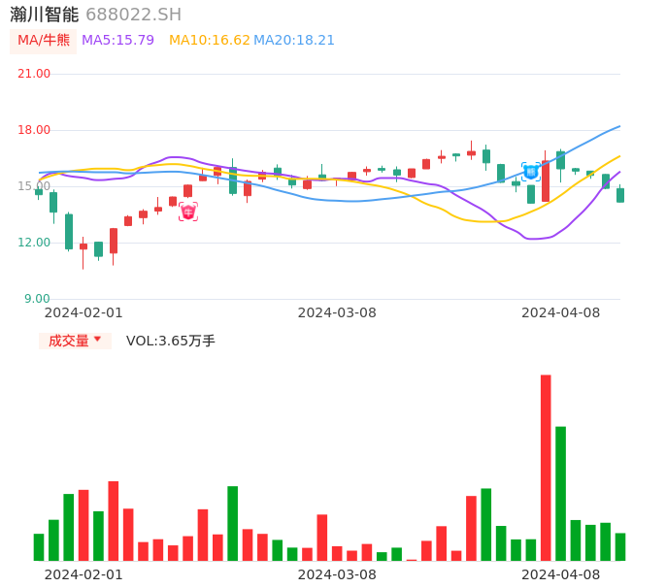Select the tall green bar right of the highest red volume bar
This screenshot has width=666, height=588.
click(x=561, y=493)
